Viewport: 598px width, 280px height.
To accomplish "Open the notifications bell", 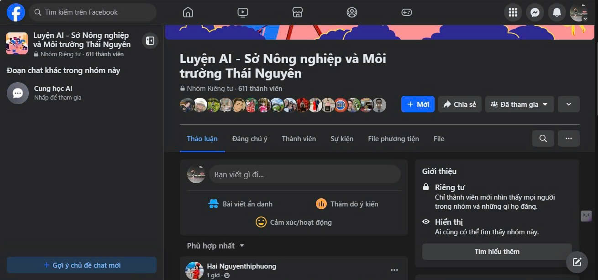I will tap(557, 12).
